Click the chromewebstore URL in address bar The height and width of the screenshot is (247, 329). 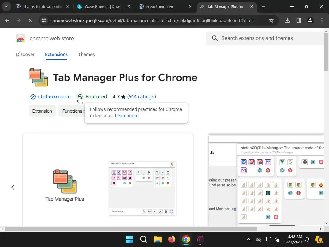coord(152,20)
